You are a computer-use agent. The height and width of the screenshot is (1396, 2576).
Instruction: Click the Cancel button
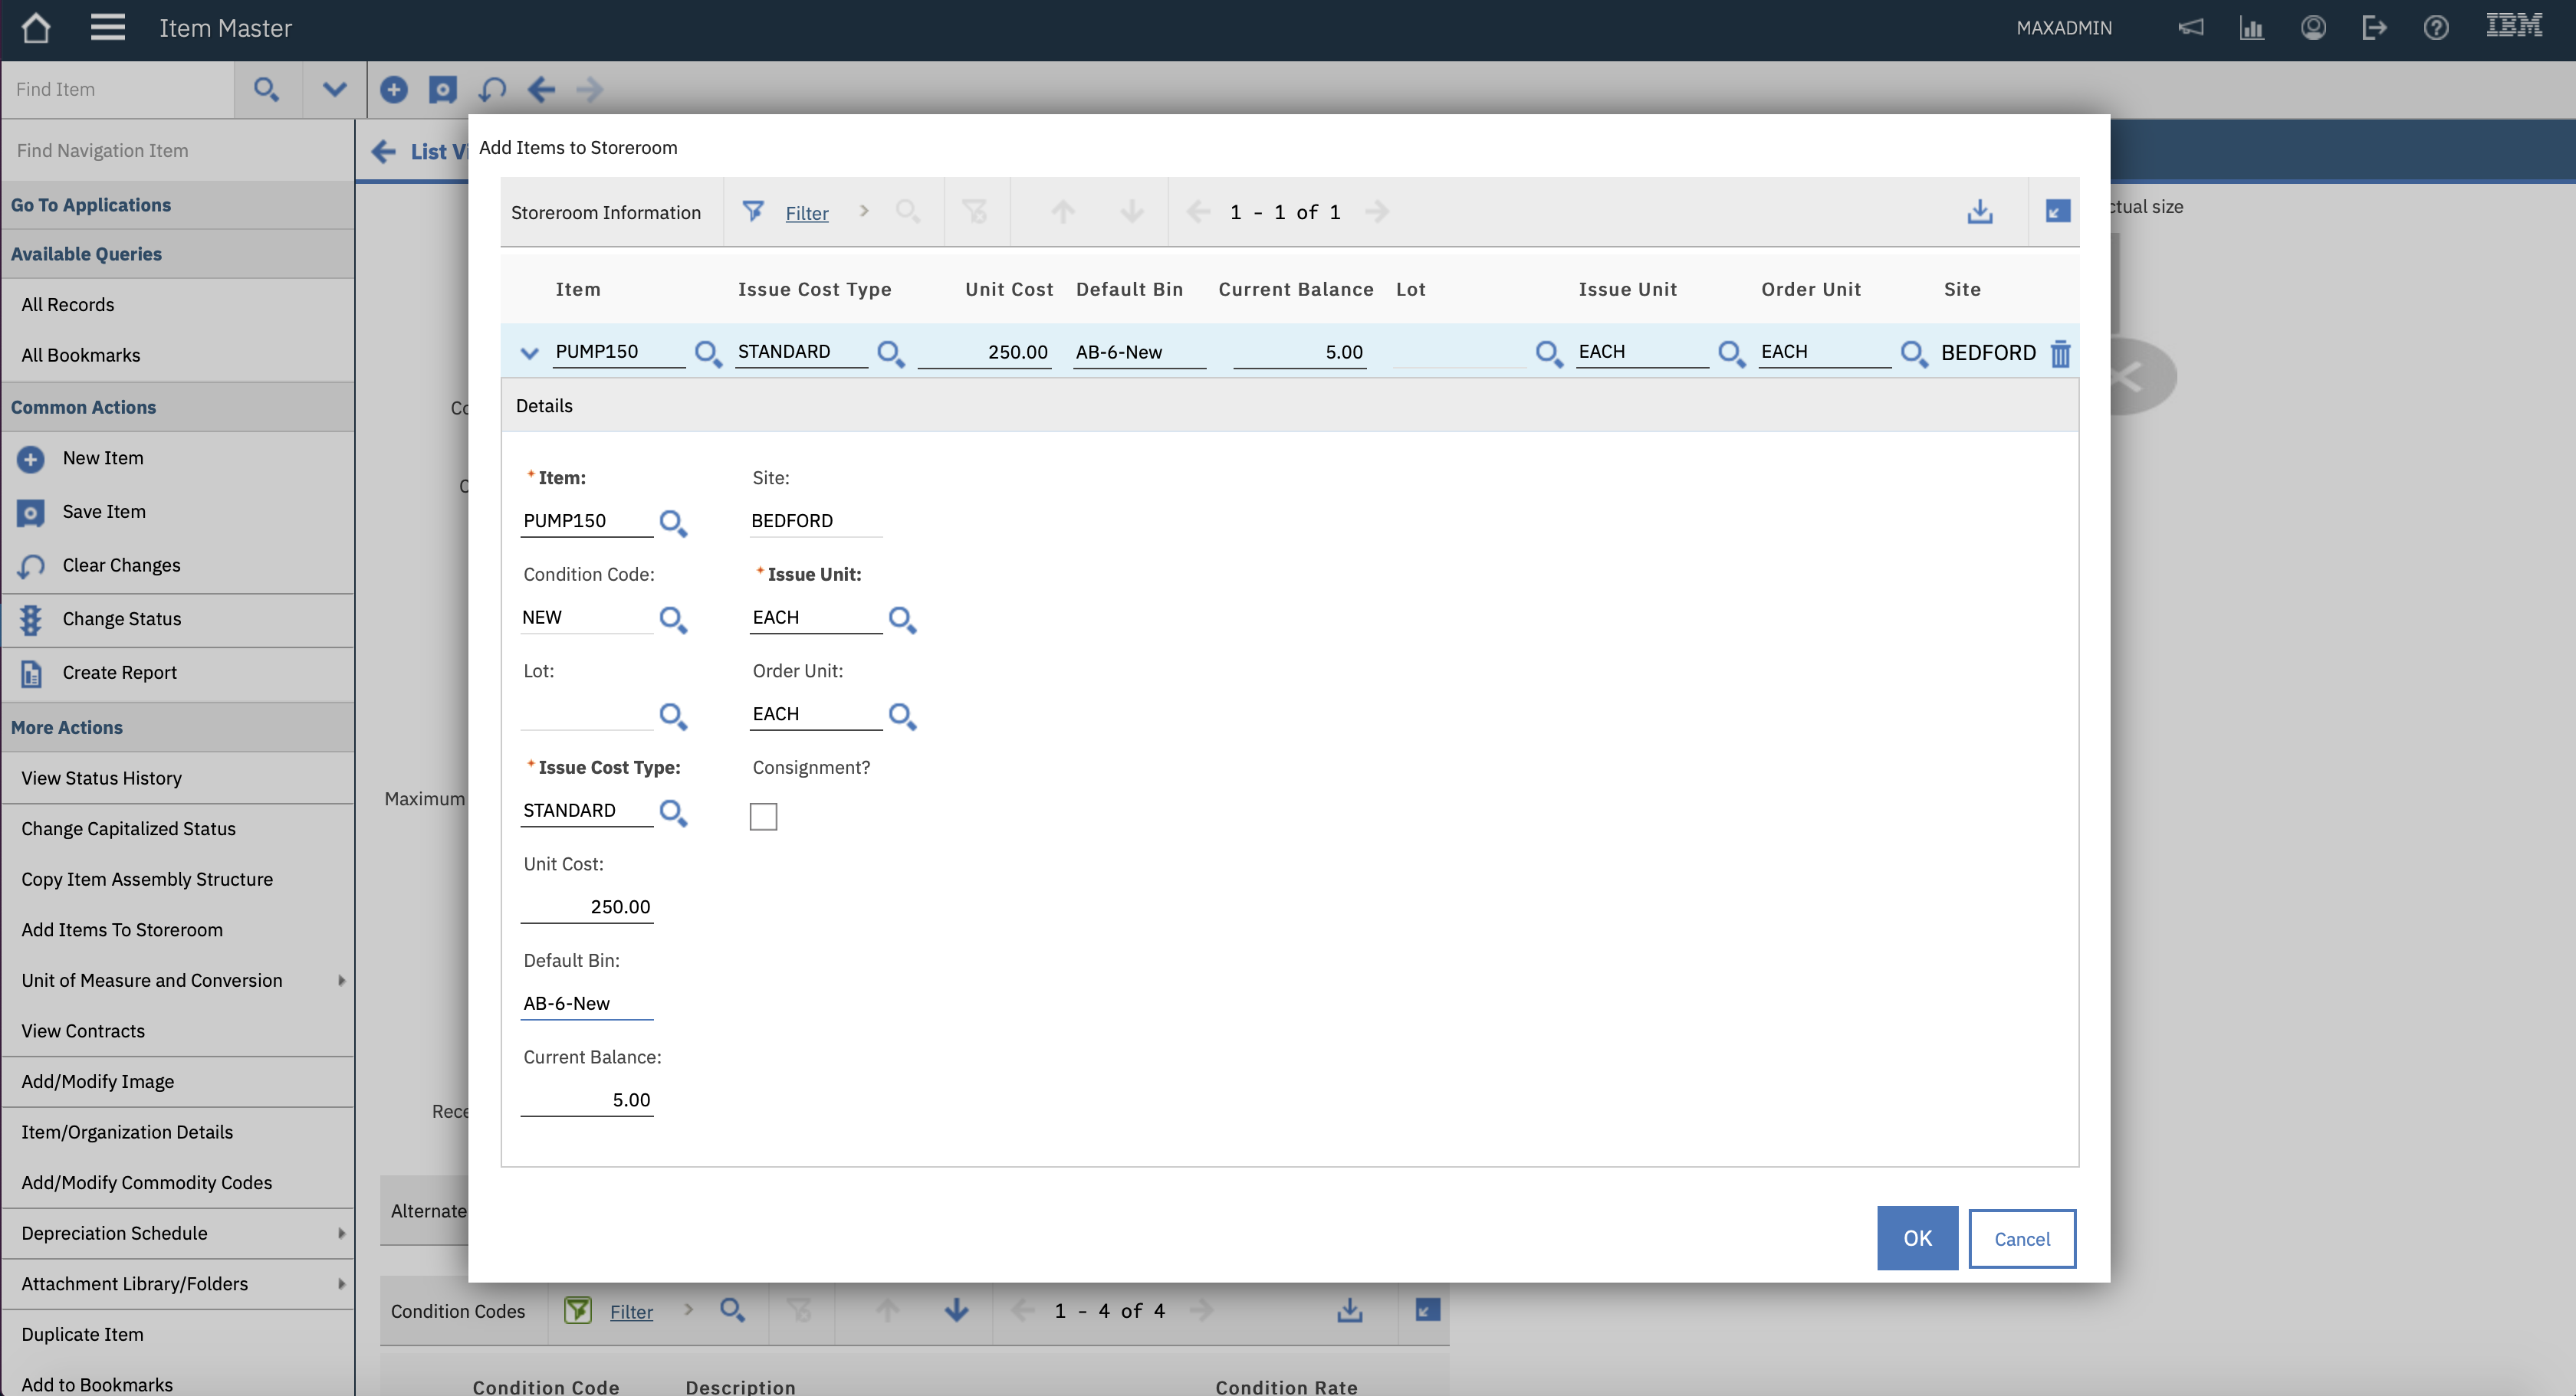(2021, 1238)
